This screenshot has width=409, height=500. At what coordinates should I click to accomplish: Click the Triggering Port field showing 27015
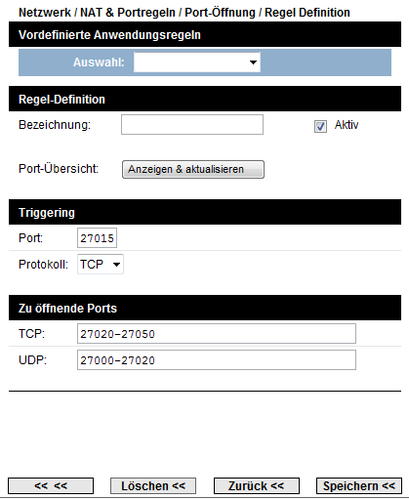tap(97, 238)
